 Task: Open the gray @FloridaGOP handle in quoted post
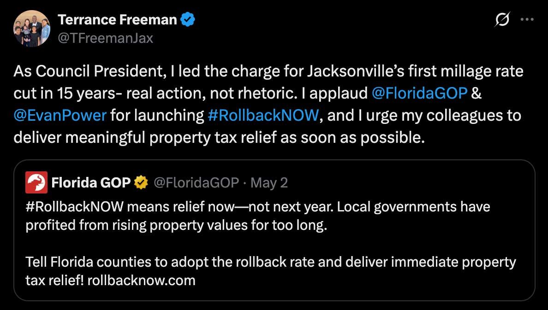196,183
